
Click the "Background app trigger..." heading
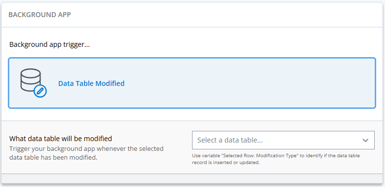click(49, 45)
